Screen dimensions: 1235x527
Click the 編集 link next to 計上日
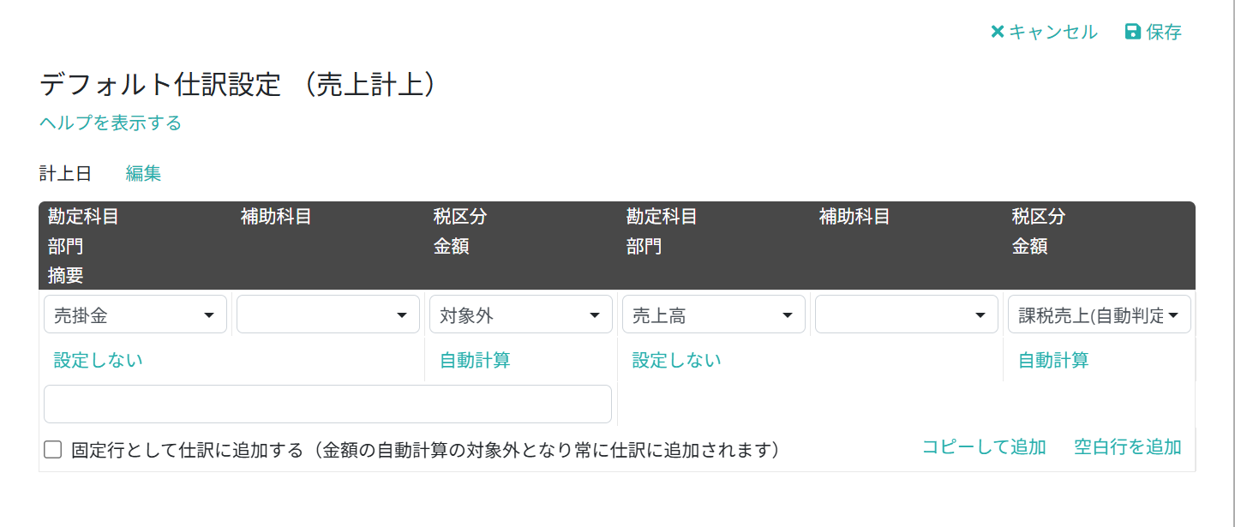pos(143,174)
